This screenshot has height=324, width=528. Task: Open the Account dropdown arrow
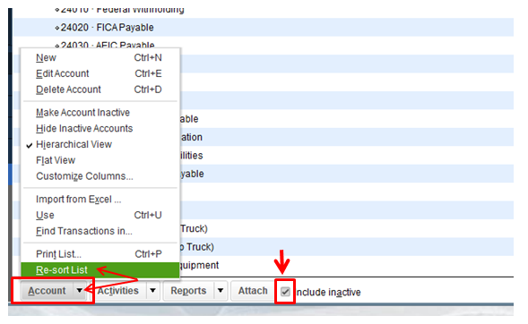(x=80, y=291)
